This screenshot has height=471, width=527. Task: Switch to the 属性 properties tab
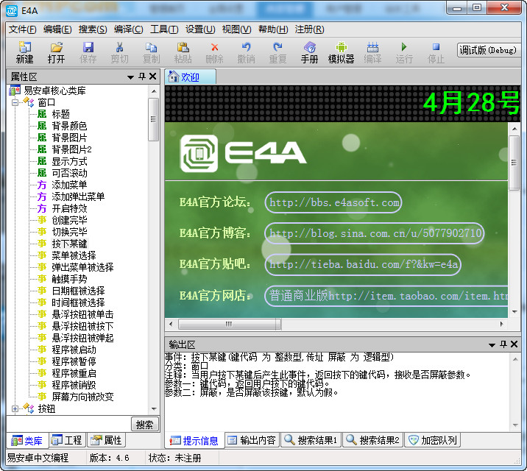click(x=107, y=440)
